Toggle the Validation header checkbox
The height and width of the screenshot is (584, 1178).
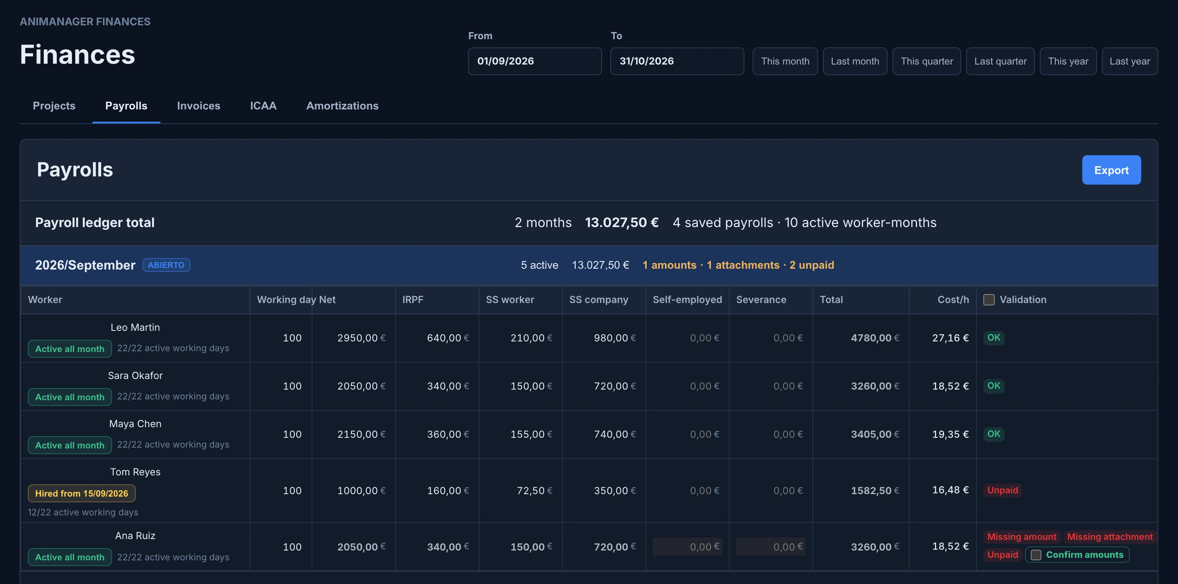pos(989,299)
